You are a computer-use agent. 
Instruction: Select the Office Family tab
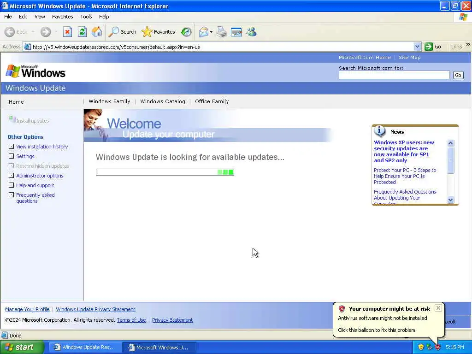point(212,101)
